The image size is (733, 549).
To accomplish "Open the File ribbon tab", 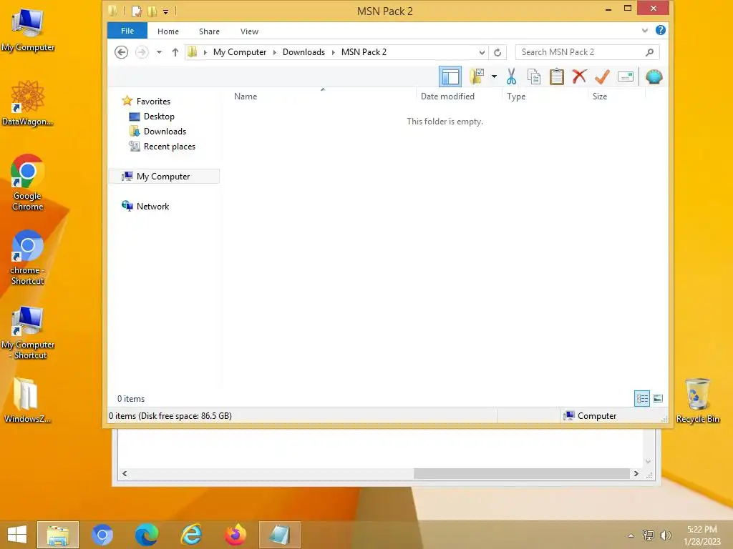I will pos(127,31).
